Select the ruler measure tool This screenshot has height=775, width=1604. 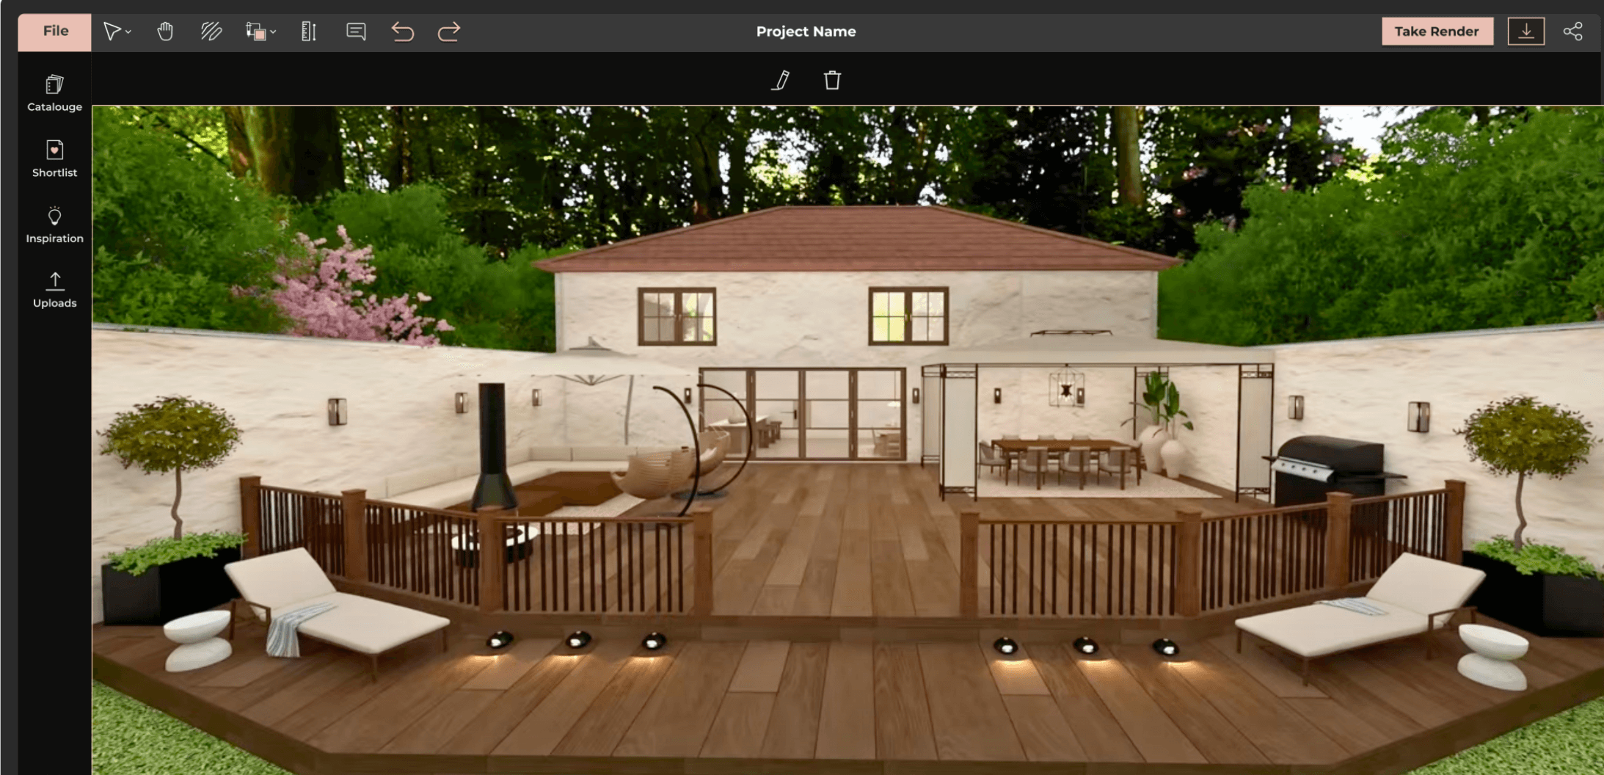click(309, 32)
